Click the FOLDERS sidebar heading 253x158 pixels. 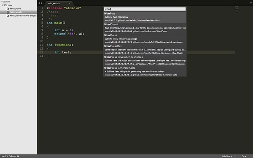6,2
